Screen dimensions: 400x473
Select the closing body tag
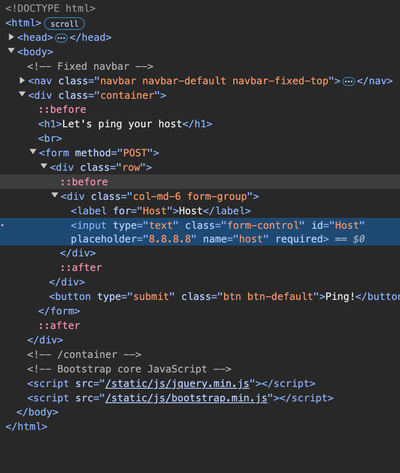(x=37, y=412)
